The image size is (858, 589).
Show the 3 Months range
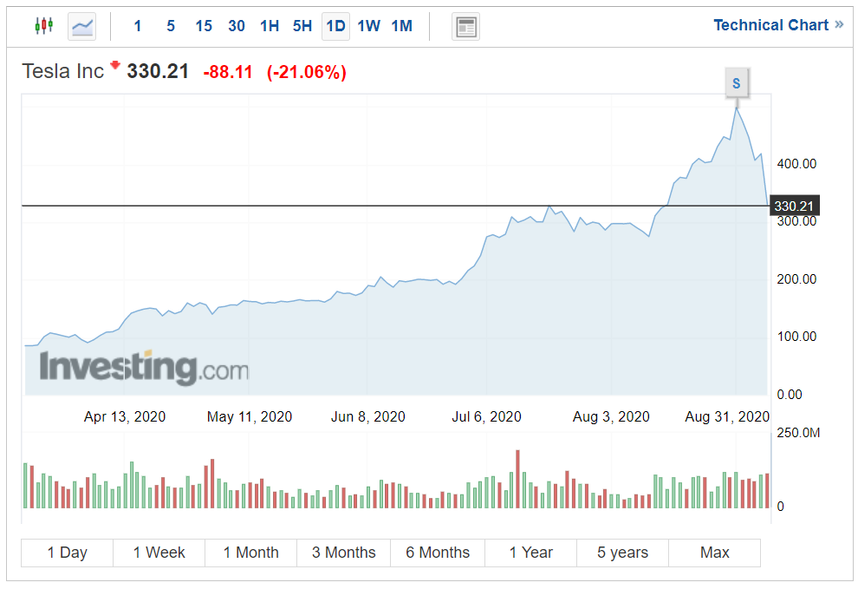tap(344, 553)
